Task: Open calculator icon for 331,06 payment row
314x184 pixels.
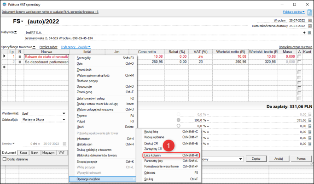Action: (310, 120)
